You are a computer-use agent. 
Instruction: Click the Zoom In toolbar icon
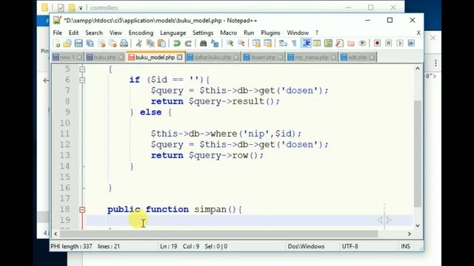pyautogui.click(x=230, y=44)
